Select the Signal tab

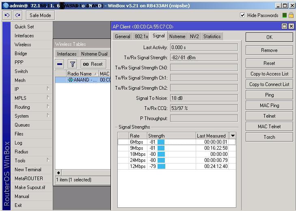point(159,36)
